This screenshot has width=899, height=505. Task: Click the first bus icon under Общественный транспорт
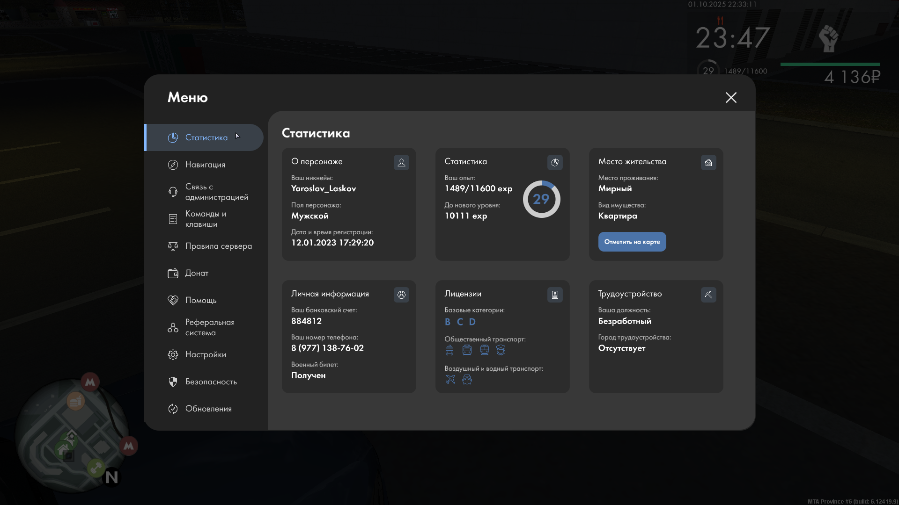tap(449, 350)
